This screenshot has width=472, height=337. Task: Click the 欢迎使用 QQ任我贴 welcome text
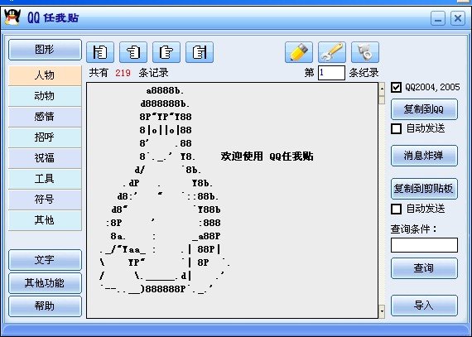267,156
